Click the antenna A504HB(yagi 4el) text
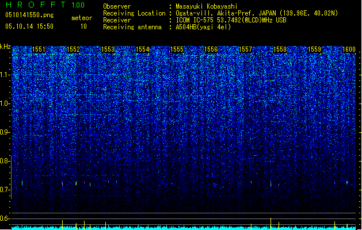This screenshot has width=362, height=230. 203,27
